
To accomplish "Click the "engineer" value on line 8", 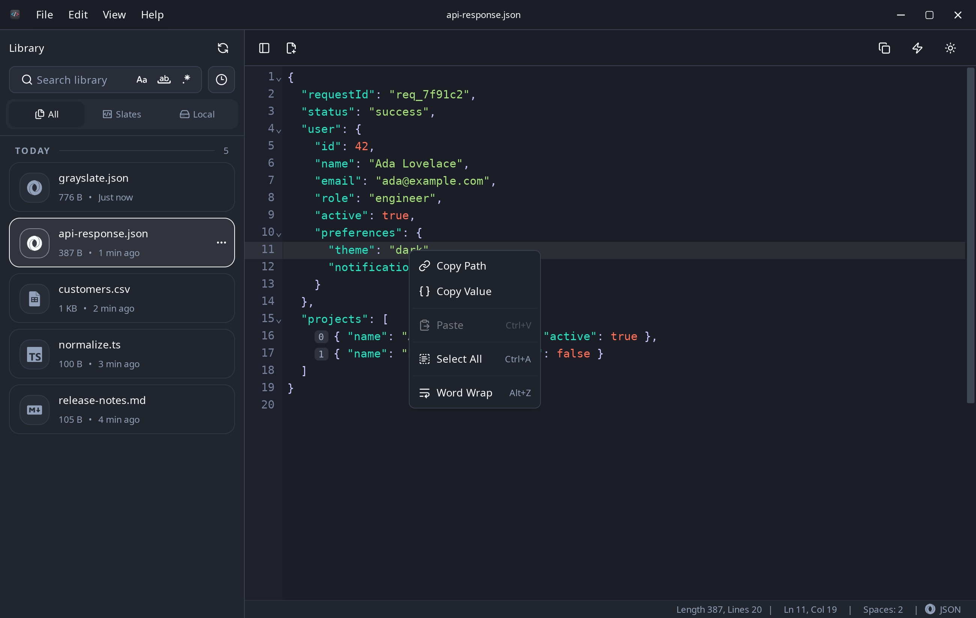I will (402, 199).
